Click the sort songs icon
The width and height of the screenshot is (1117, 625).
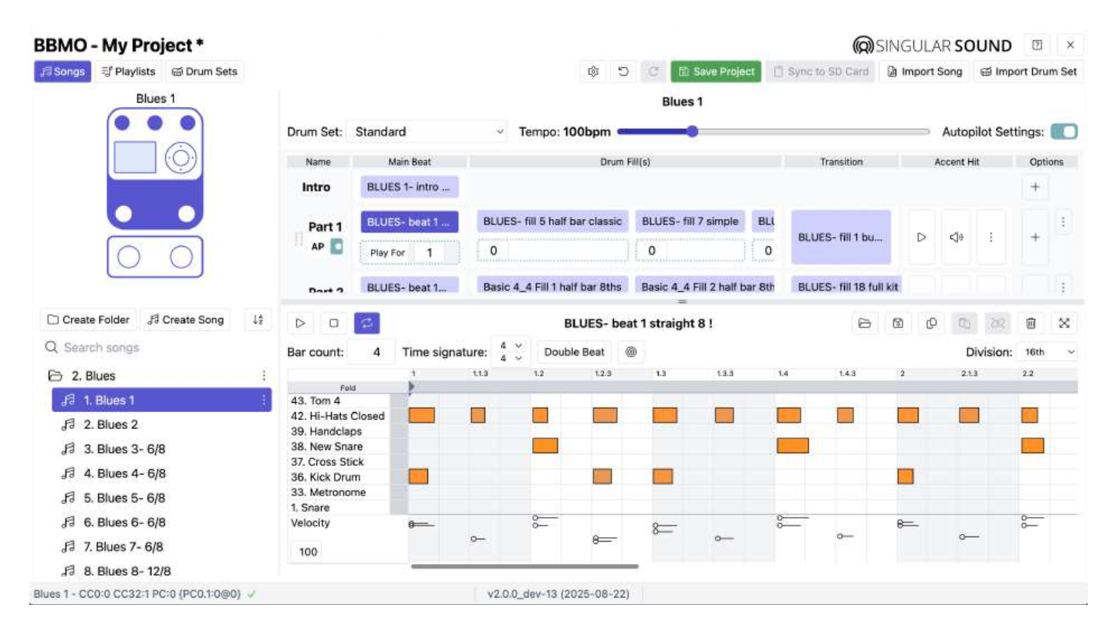[x=258, y=319]
